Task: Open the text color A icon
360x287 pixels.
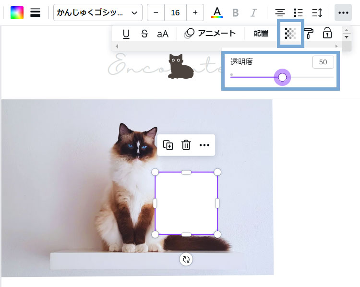Action: [x=217, y=12]
